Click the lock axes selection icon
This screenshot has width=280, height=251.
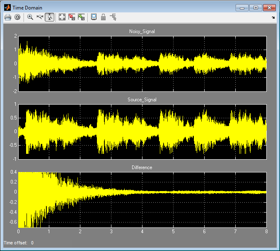pos(104,17)
